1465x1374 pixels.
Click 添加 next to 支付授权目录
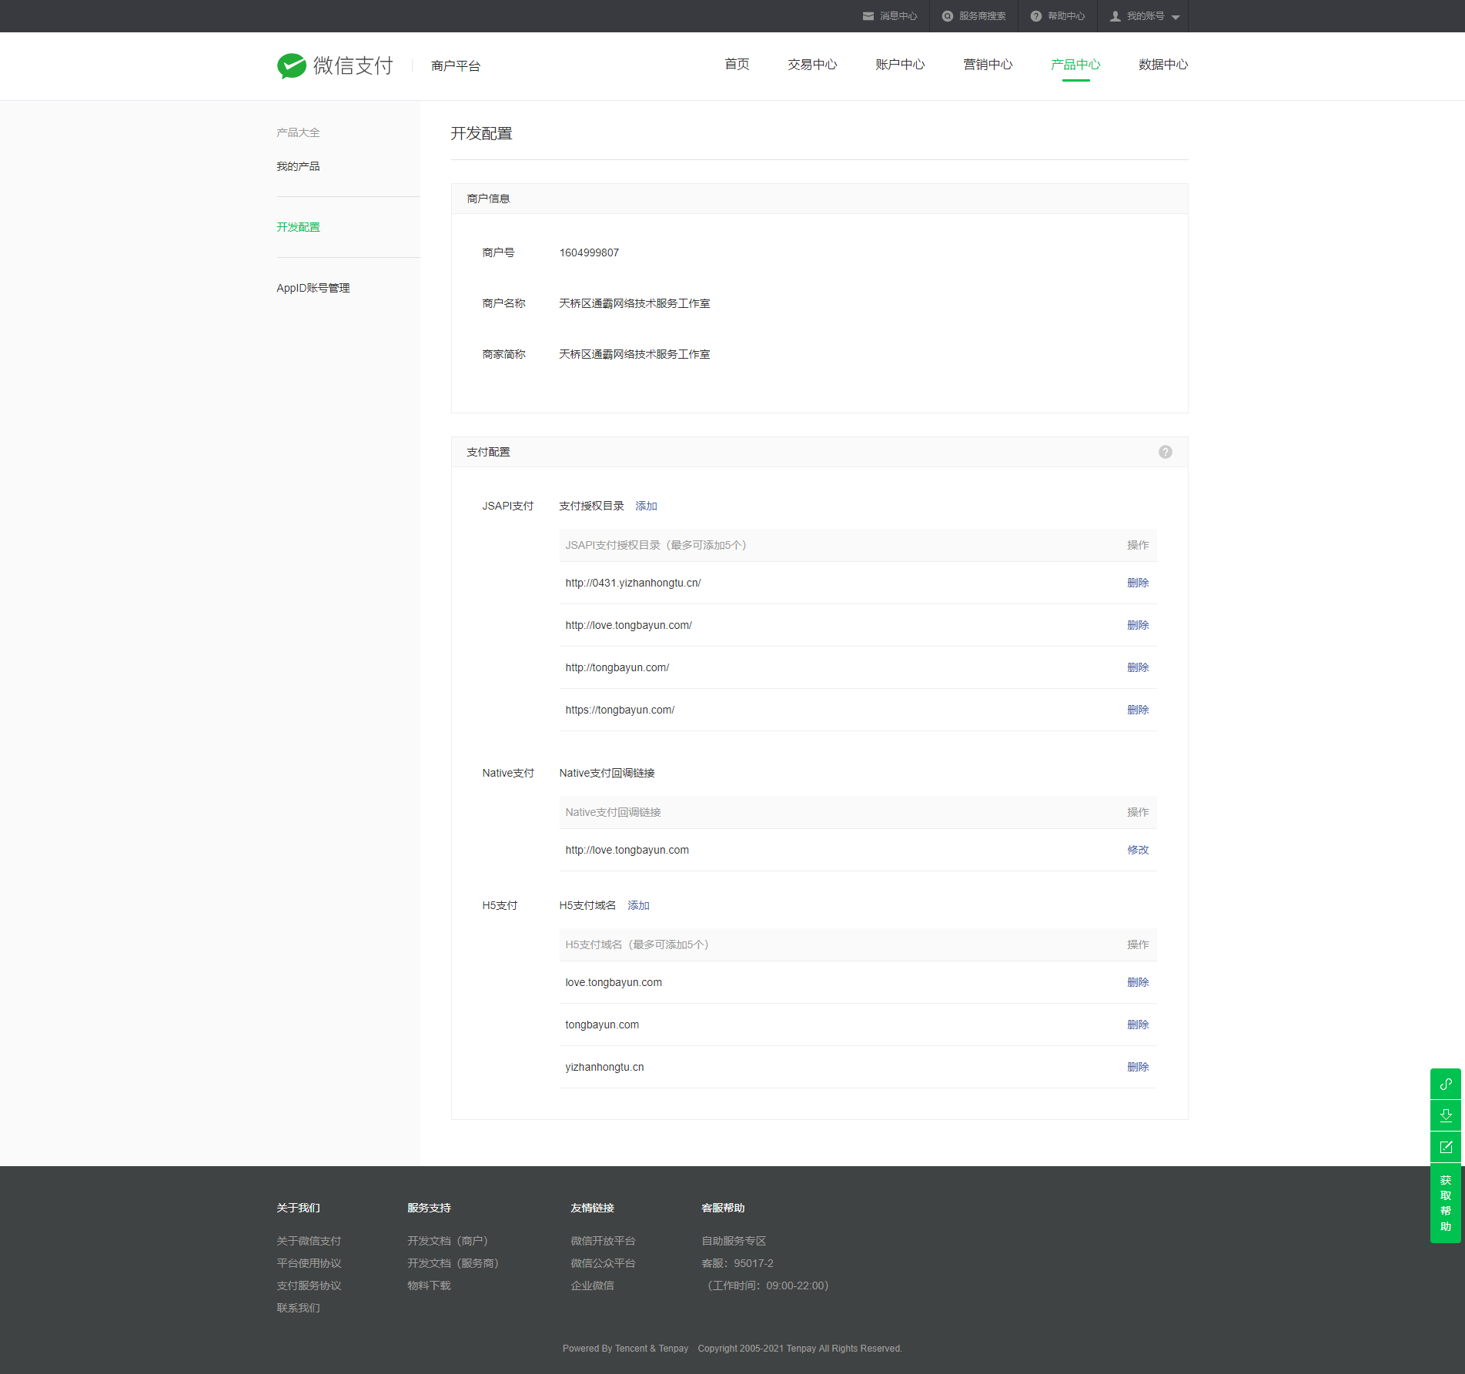646,506
